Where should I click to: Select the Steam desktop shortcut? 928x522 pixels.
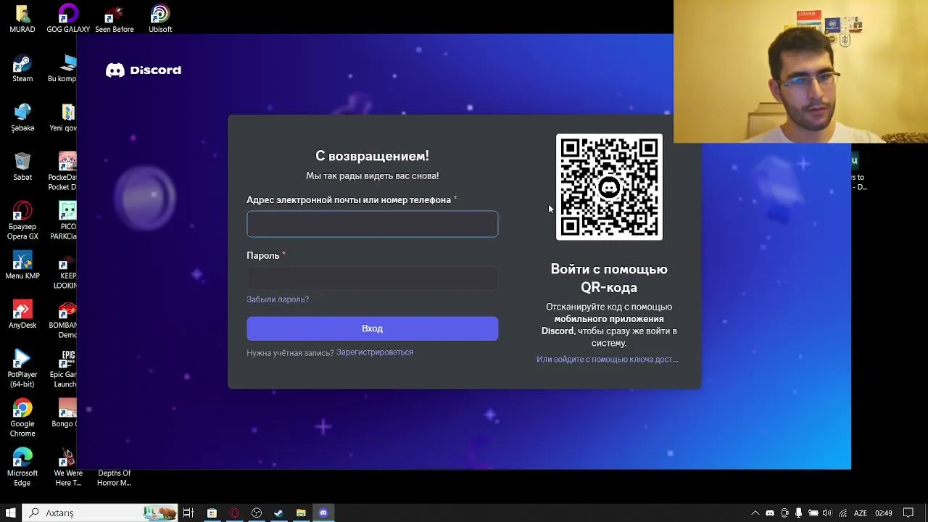click(x=22, y=69)
